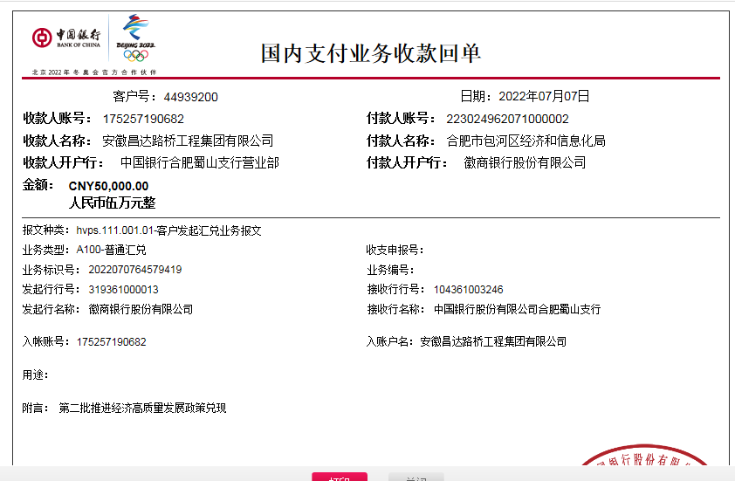This screenshot has width=735, height=481.
Task: Click payee bank 中国银行合肥蜀山支行营业部
Action: pos(199,162)
